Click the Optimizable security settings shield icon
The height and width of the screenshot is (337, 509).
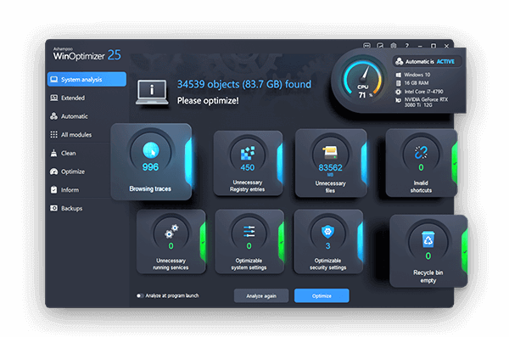pos(327,232)
